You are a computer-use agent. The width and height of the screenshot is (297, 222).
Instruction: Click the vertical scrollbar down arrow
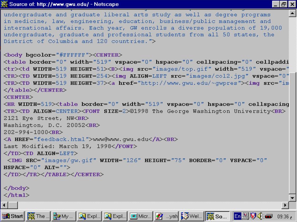[292, 198]
